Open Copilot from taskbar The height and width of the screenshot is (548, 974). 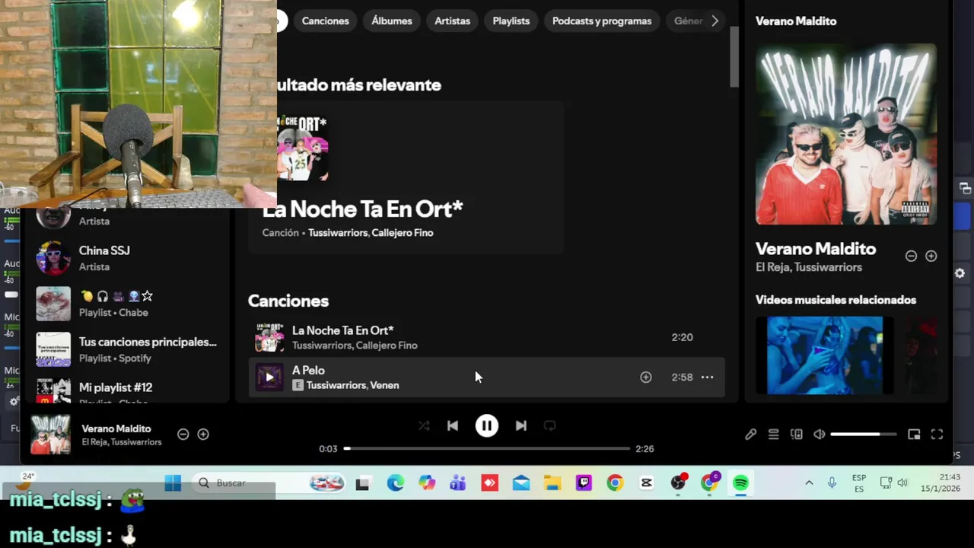(427, 483)
